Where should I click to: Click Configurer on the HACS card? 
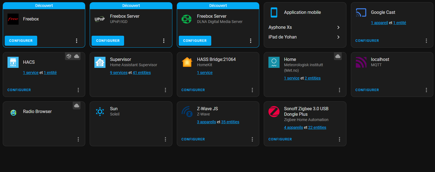[19, 90]
